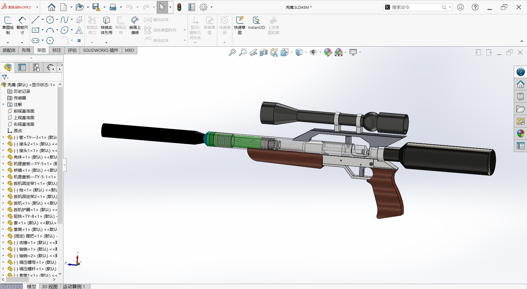
Task: Select the Corner Rectangle tool
Action: [35, 30]
